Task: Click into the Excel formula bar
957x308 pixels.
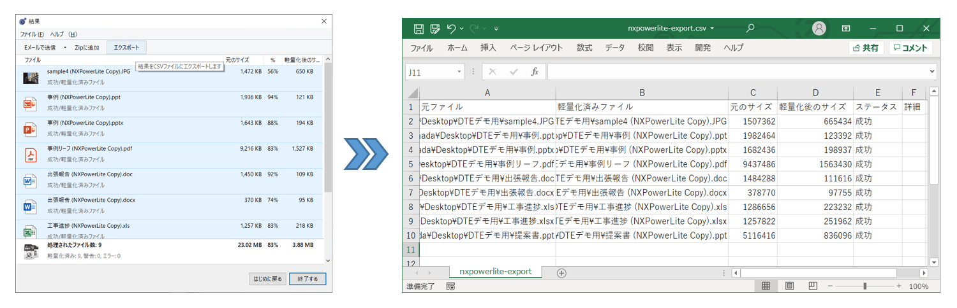Action: [x=737, y=72]
